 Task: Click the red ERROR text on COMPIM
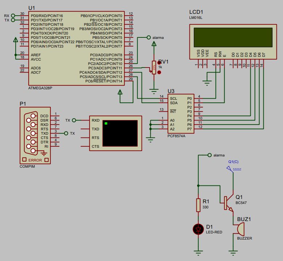coord(35,160)
